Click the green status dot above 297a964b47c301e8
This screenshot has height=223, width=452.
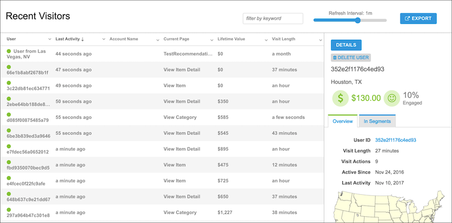click(8, 209)
